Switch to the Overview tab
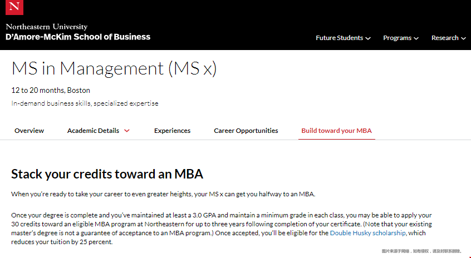The width and height of the screenshot is (471, 258). click(x=29, y=131)
